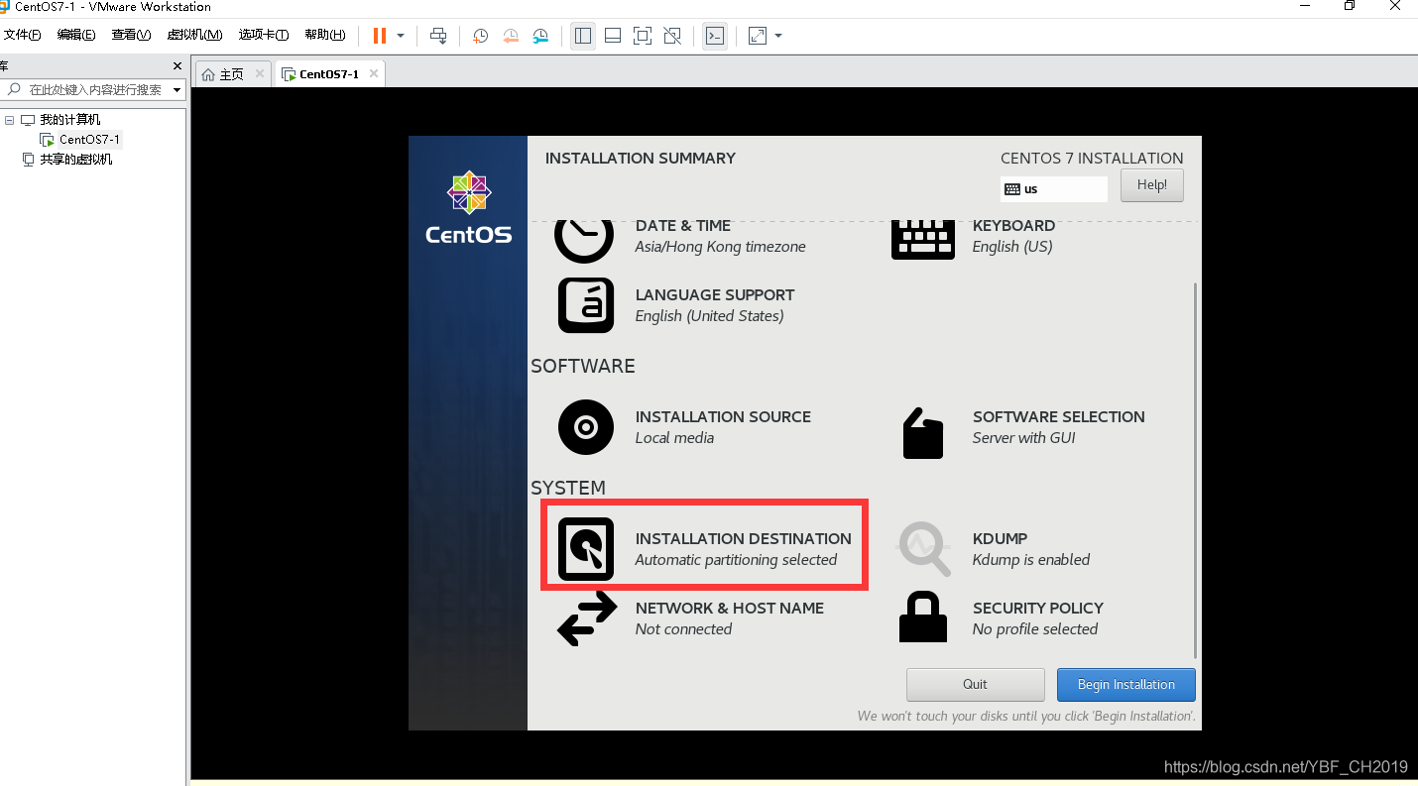
Task: Open INSTALLATION SOURCE settings
Action: (684, 427)
